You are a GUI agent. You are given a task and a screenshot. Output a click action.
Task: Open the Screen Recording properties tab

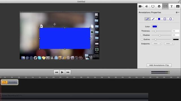click(153, 6)
